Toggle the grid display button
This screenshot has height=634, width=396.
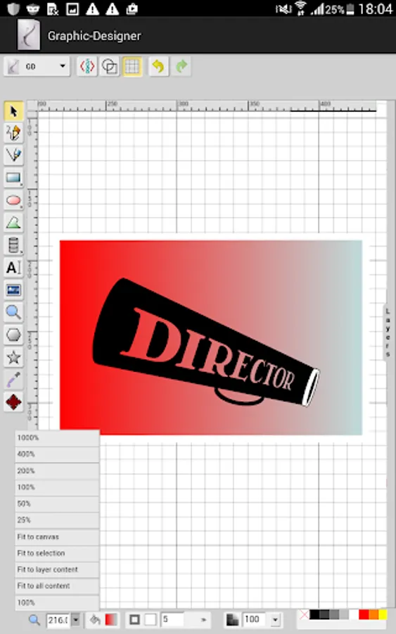coord(132,66)
